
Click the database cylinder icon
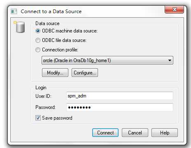[19, 27]
